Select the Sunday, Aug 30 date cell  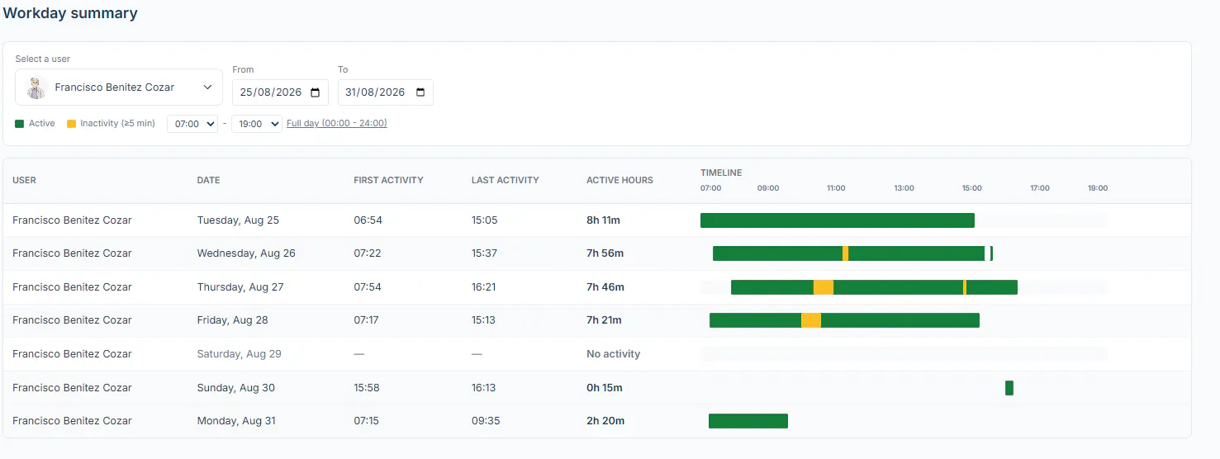pyautogui.click(x=236, y=388)
